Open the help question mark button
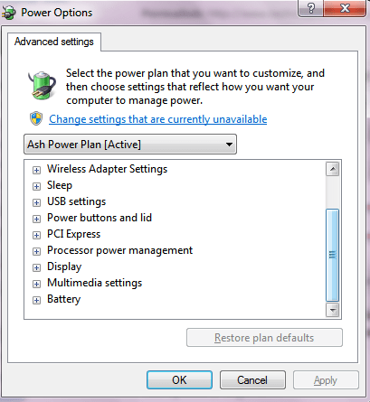The height and width of the screenshot is (402, 370). tap(310, 8)
